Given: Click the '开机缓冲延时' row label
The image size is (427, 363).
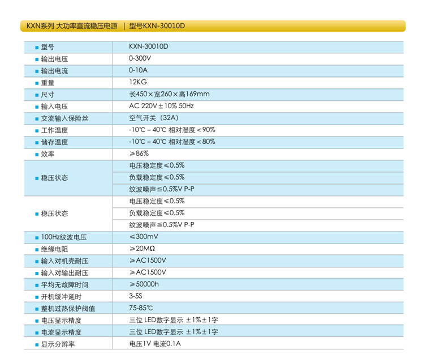Looking at the screenshot, I should click(x=61, y=297).
